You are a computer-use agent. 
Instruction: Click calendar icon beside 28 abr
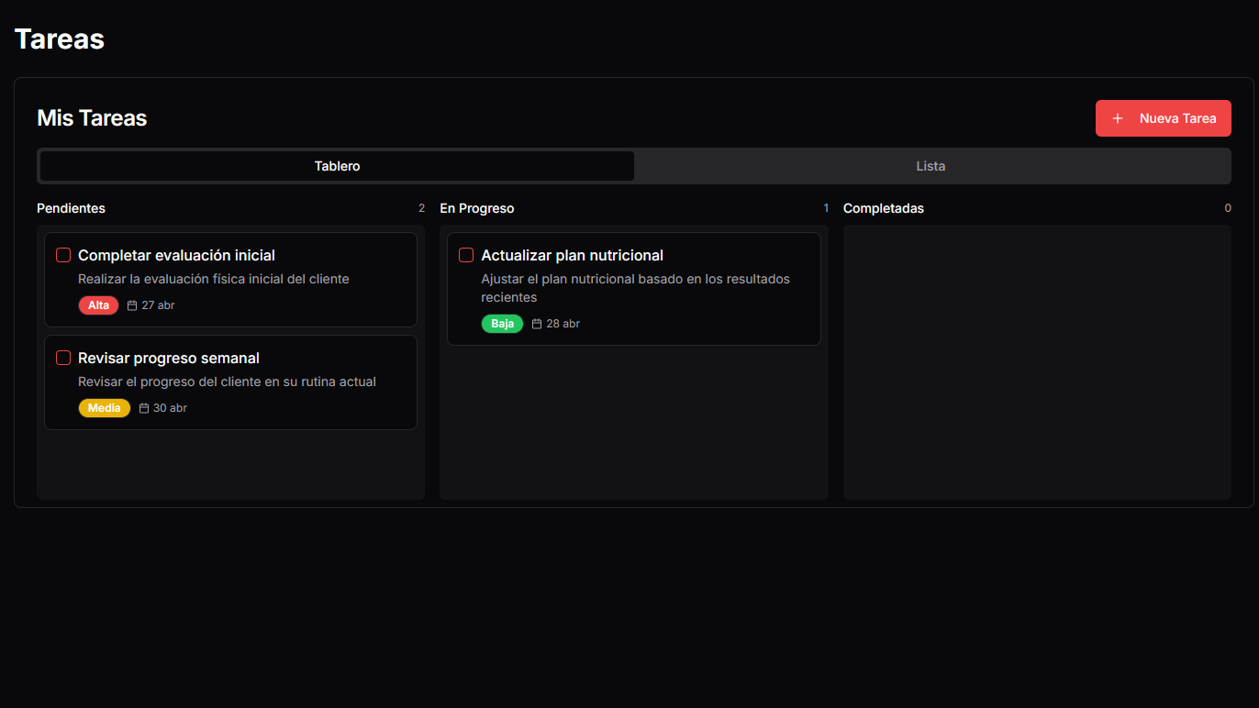tap(537, 324)
